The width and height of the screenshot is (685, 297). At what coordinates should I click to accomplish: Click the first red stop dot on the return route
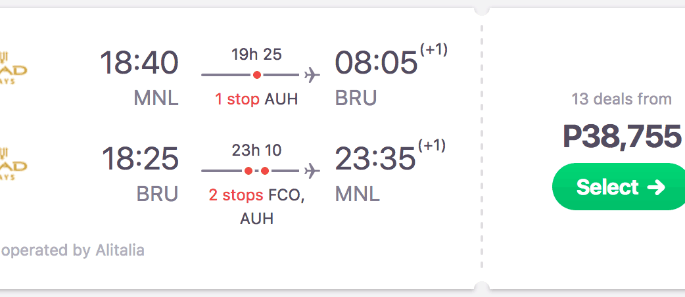coord(248,171)
